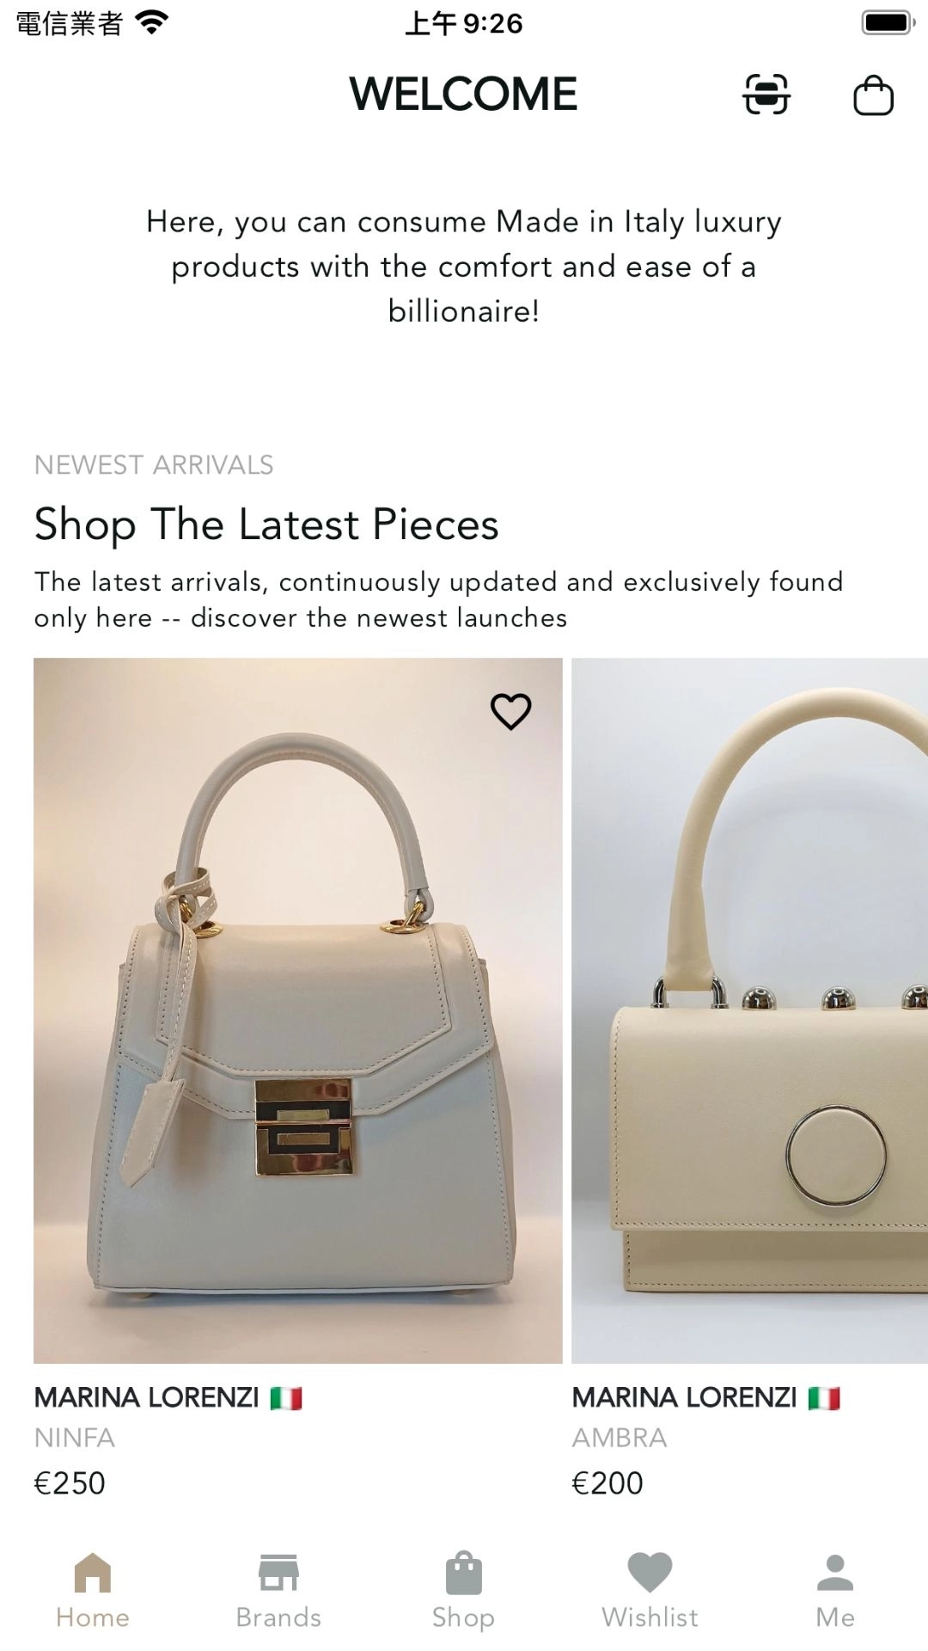This screenshot has width=928, height=1651.
Task: Open the NINFA product name
Action: click(75, 1438)
